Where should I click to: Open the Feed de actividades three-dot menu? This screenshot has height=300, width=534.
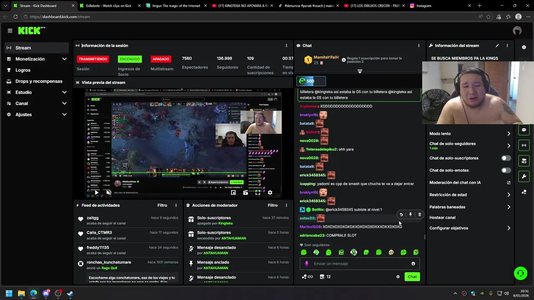176,205
